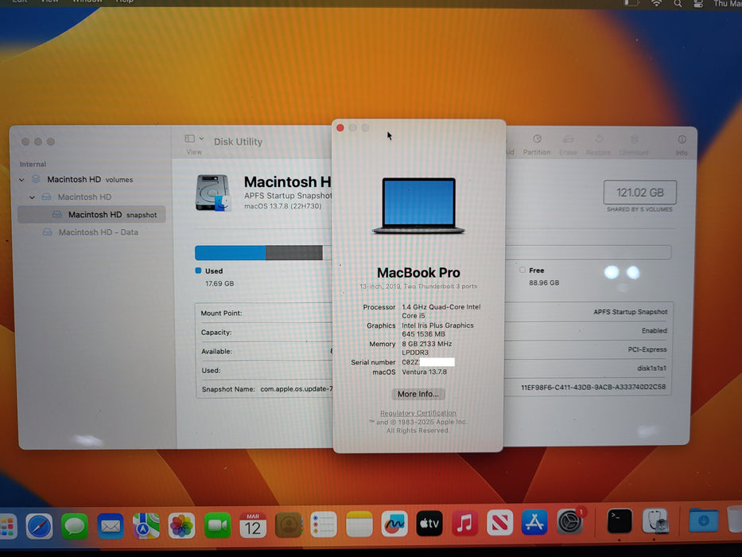This screenshot has height=557, width=742.
Task: Click the Ventura 13.7.8 macOS value
Action: click(424, 372)
